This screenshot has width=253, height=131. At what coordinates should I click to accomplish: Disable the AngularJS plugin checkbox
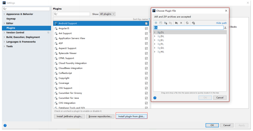point(146,29)
